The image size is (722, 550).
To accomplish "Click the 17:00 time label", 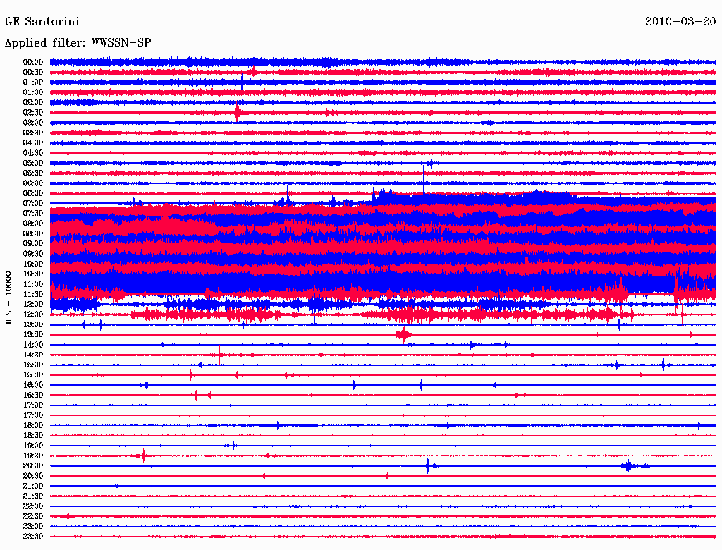I will tap(33, 405).
